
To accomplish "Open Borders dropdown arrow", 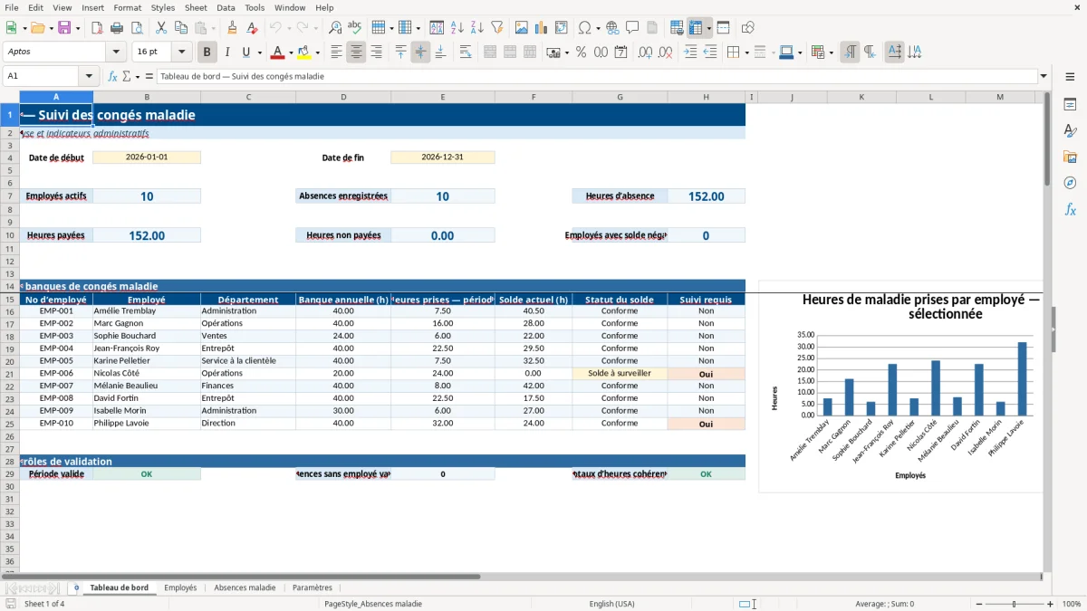I will pyautogui.click(x=746, y=53).
